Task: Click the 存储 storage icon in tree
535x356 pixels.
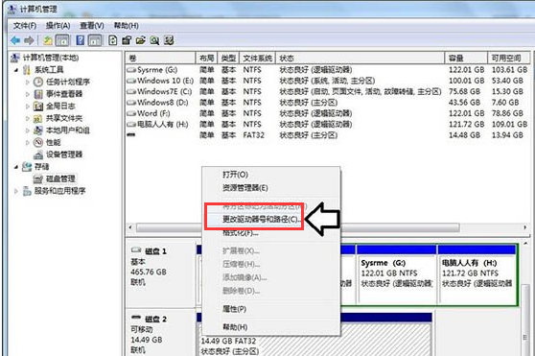Action: [x=27, y=167]
